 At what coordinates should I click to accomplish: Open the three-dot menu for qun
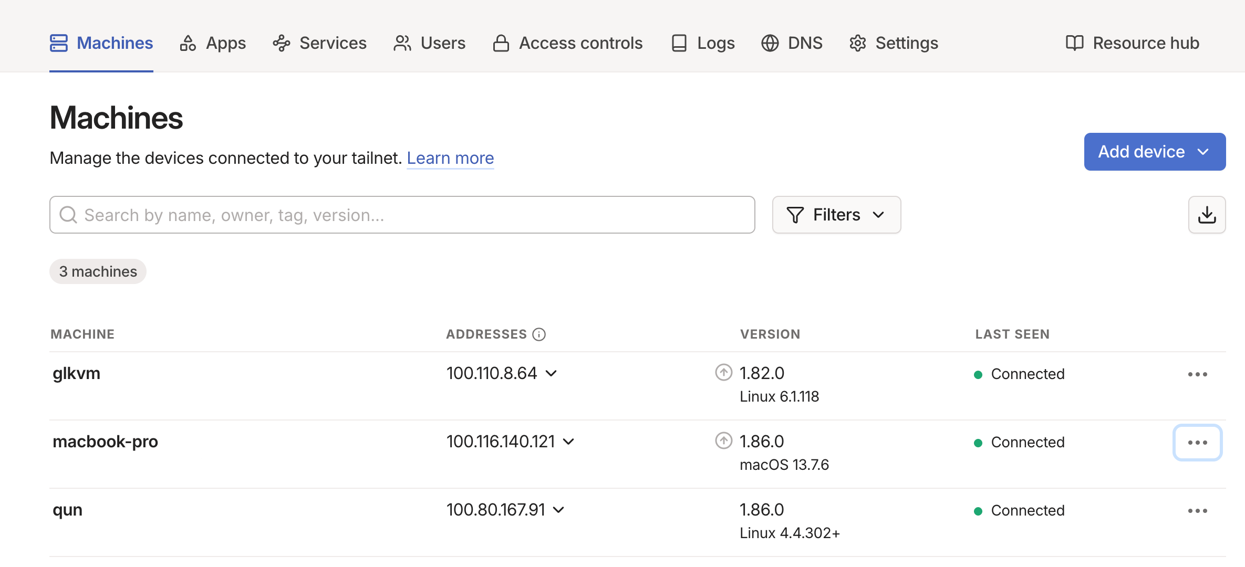tap(1197, 511)
